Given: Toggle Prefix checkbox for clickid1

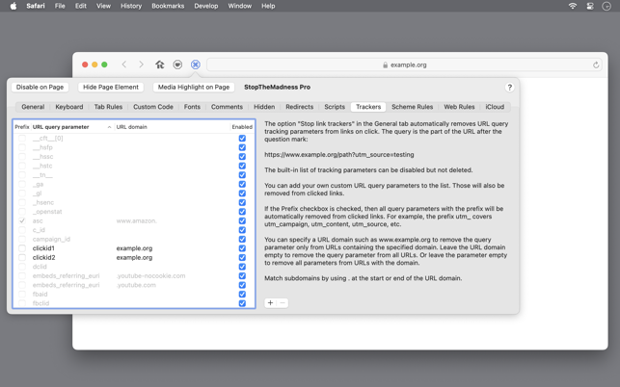Looking at the screenshot, I should [22, 248].
